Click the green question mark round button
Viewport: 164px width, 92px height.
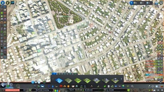point(44,82)
